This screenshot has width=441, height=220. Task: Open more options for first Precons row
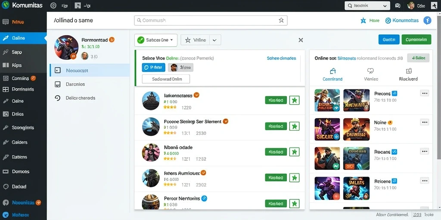click(x=424, y=93)
